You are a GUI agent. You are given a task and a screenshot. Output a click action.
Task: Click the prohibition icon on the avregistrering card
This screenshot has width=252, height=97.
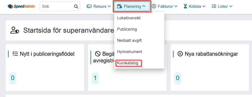98,54
